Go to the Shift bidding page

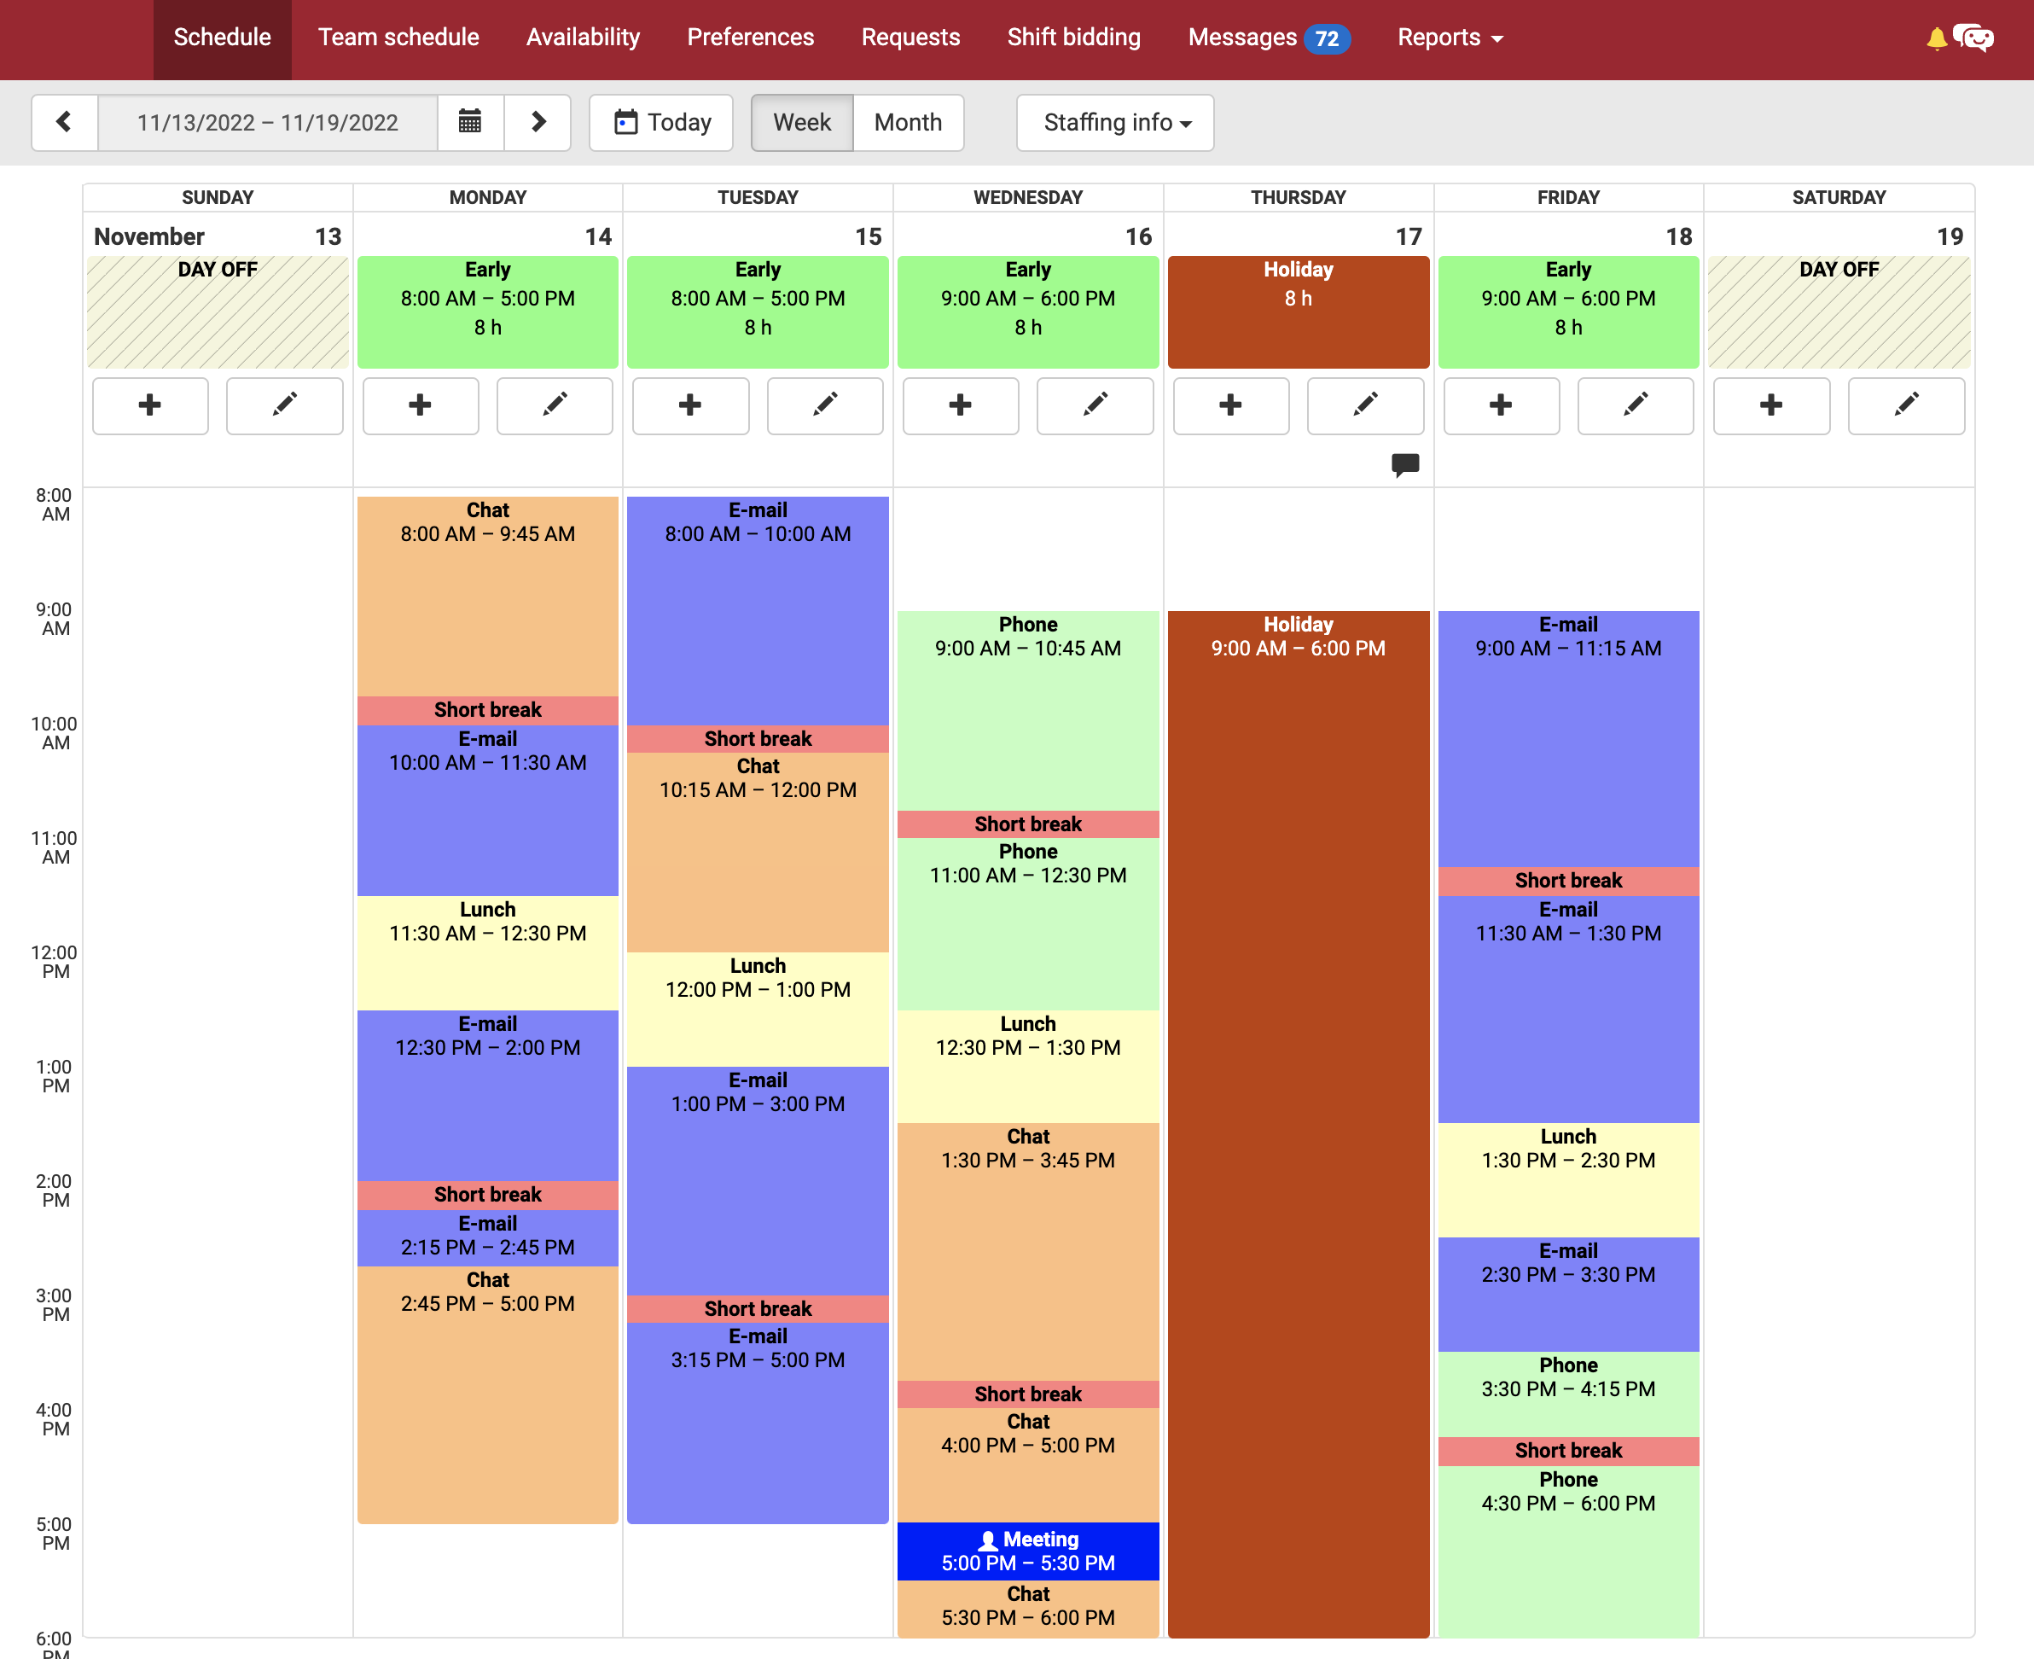pyautogui.click(x=1074, y=38)
